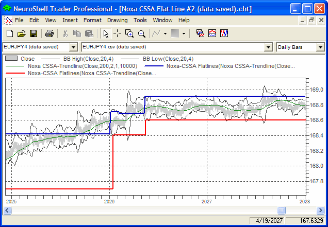Click the 168.6 price axis label

[316, 120]
